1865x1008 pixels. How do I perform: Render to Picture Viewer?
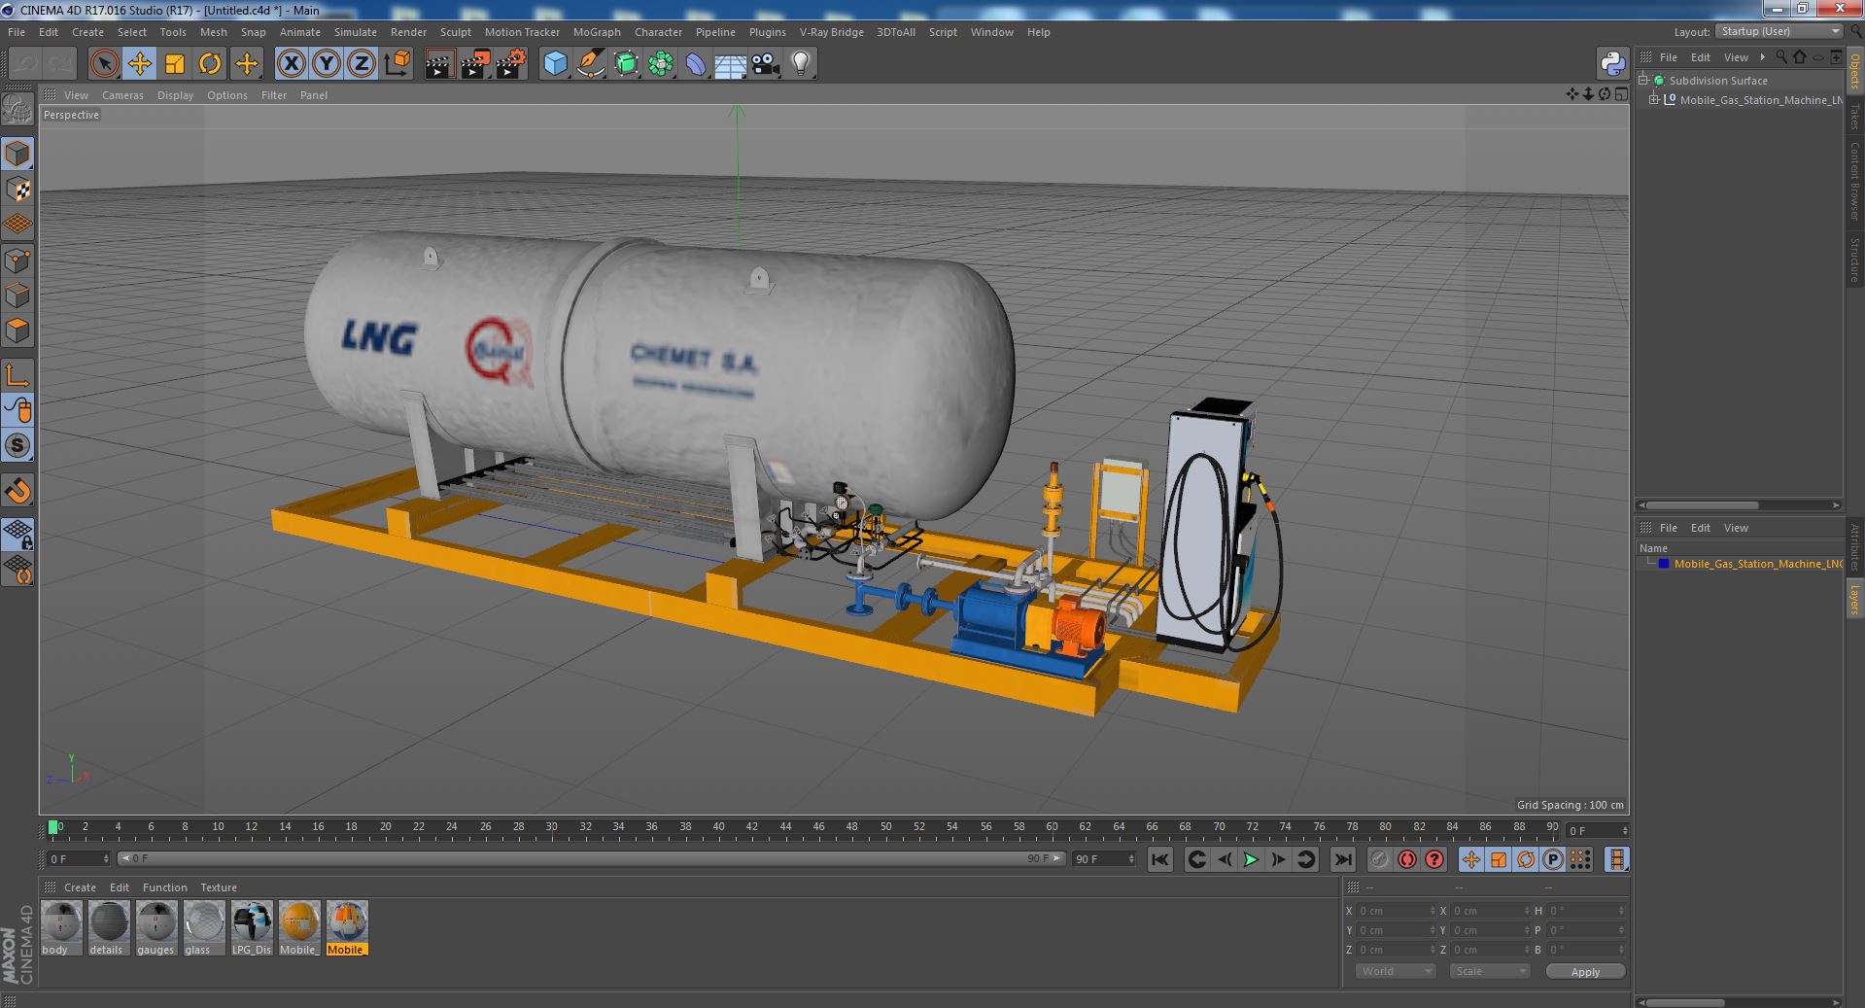pyautogui.click(x=475, y=64)
